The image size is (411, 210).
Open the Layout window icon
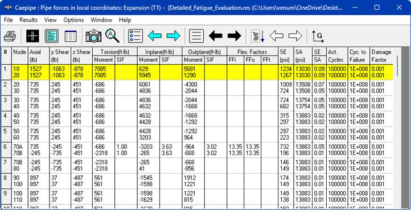52,36
